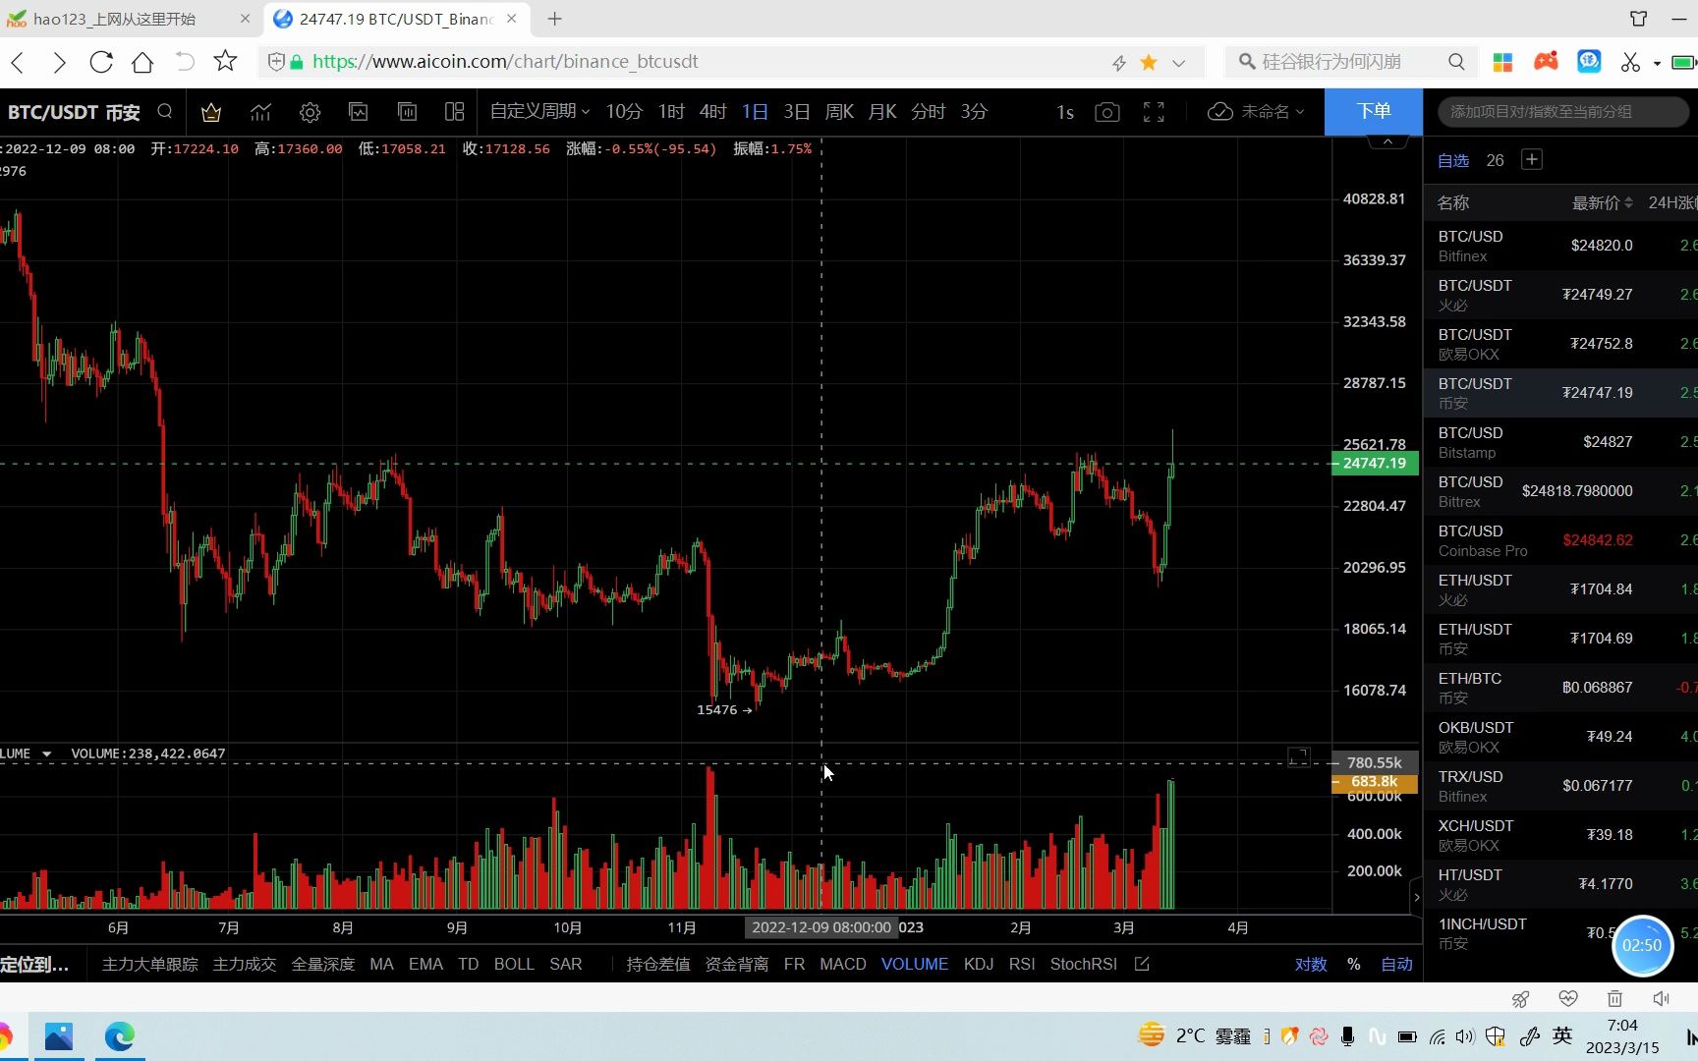Select the 4时 timeframe
The width and height of the screenshot is (1698, 1061).
[712, 112]
